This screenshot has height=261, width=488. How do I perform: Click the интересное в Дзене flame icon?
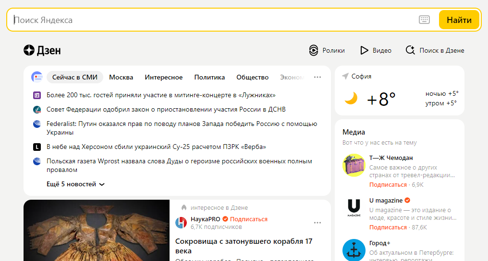(184, 207)
